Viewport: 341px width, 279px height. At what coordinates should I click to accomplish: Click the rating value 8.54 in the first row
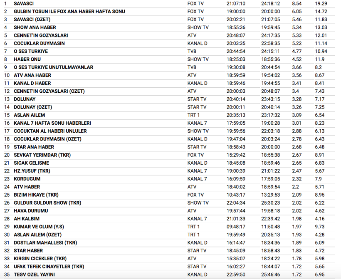[x=297, y=3]
